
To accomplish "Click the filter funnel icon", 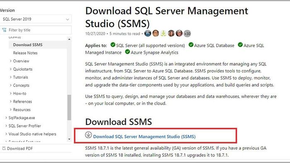I will (4, 30).
